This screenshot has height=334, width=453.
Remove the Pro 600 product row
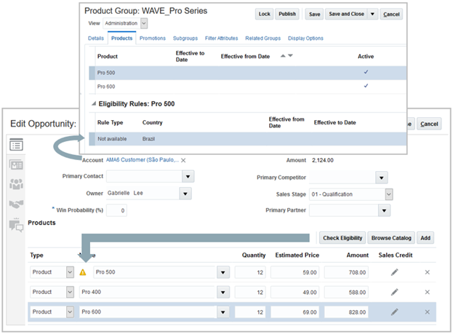[x=427, y=311]
